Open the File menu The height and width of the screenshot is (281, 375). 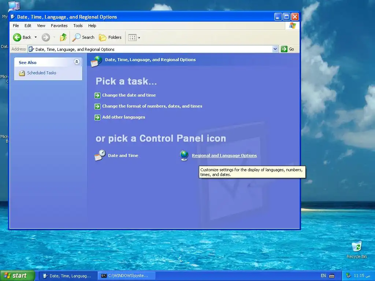(16, 26)
